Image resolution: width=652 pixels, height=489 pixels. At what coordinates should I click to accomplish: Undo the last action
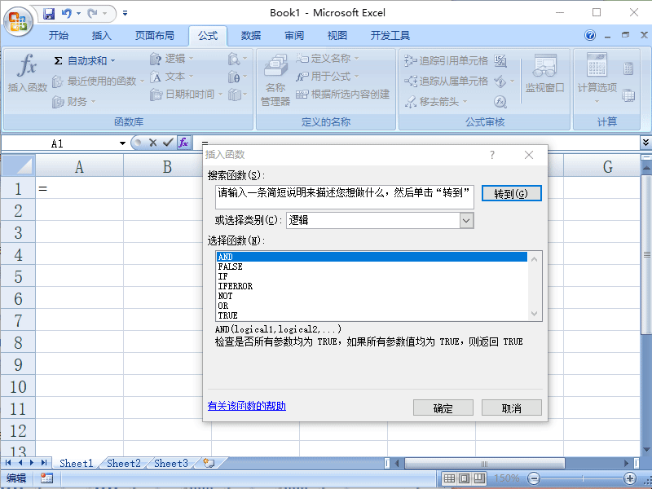[x=67, y=14]
